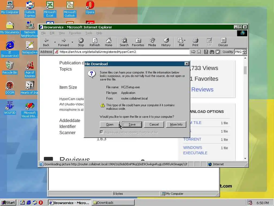This screenshot has height=206, width=274.
Task: Open the Microsoft Excel desktop shortcut
Action: click(x=50, y=9)
